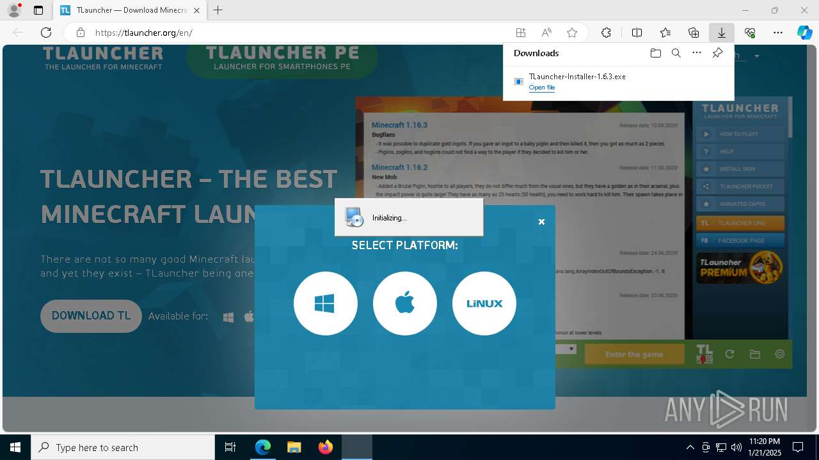Click the browser Downloads toolbar icon
Viewport: 819px width, 460px height.
tap(721, 33)
